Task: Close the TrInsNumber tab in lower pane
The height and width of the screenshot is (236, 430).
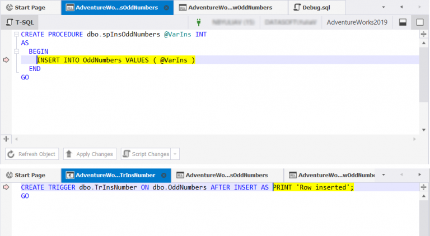Action: click(x=163, y=175)
